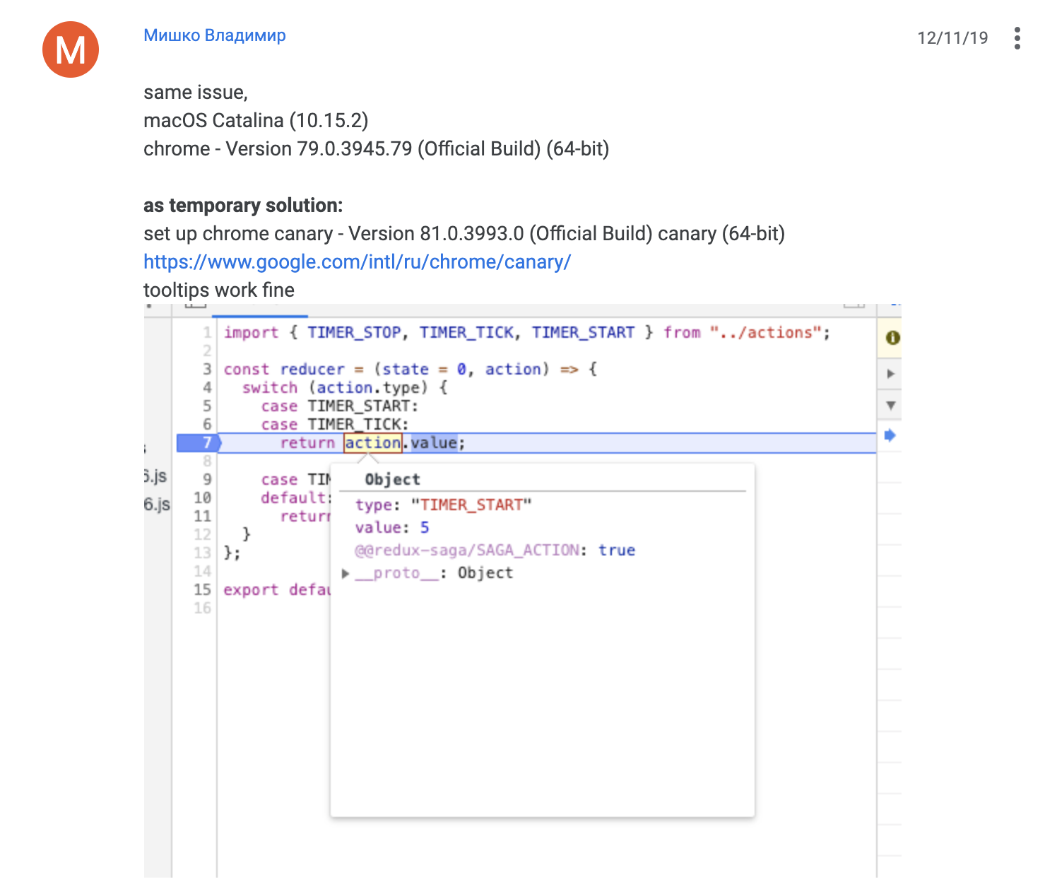1057x896 pixels.
Task: Open Мишко Владимир profile link
Action: 215,35
